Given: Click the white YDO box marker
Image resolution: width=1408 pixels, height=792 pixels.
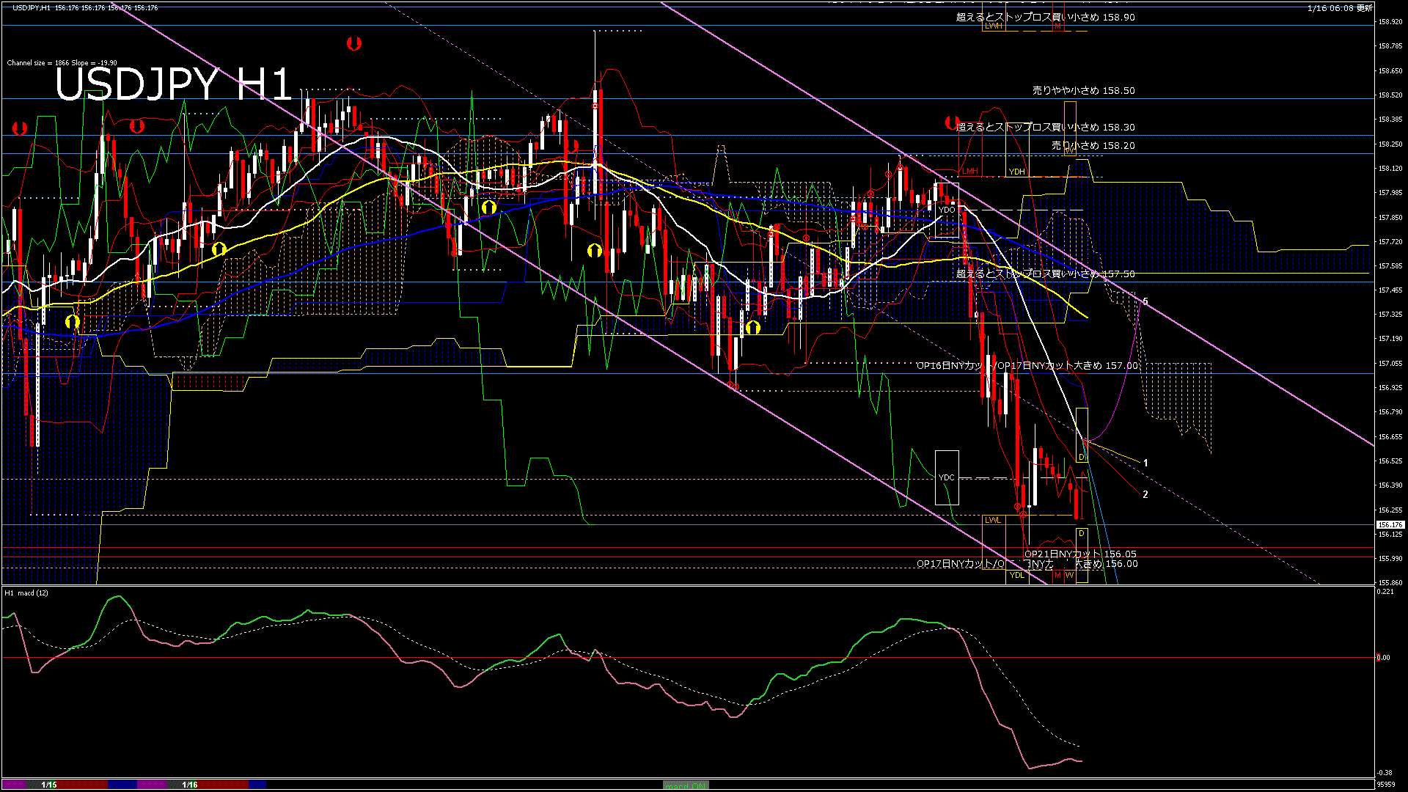Looking at the screenshot, I should [947, 210].
